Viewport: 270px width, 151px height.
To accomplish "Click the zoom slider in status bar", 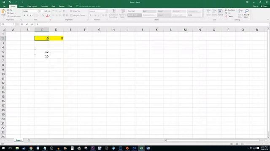I will 254,144.
